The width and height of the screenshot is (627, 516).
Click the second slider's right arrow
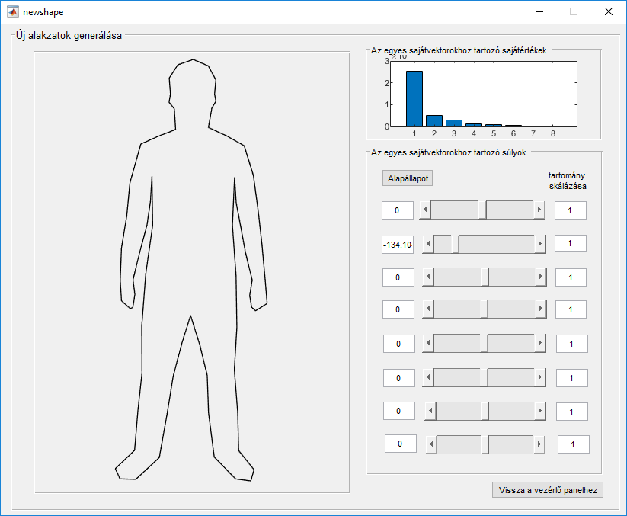541,244
